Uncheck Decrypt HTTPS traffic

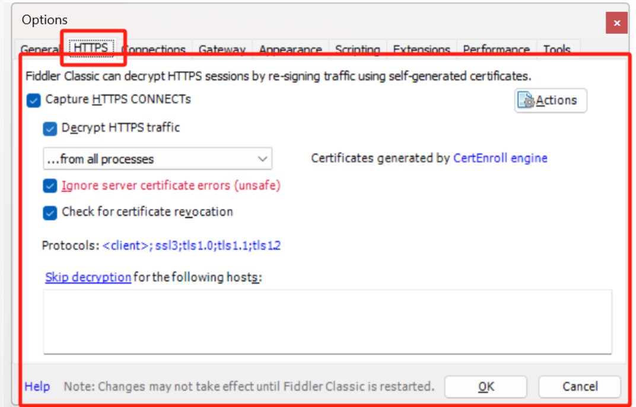[x=50, y=129]
